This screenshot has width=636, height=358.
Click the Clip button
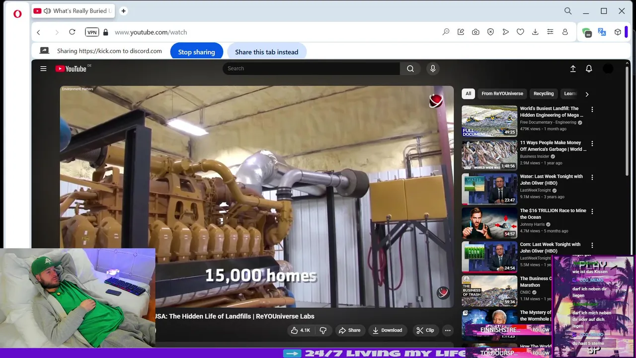pos(425,330)
